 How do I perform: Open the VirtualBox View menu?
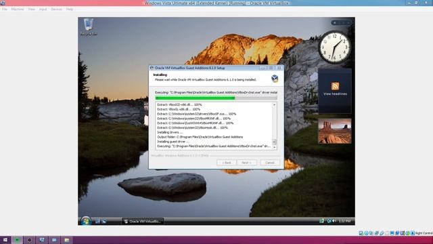(32, 9)
